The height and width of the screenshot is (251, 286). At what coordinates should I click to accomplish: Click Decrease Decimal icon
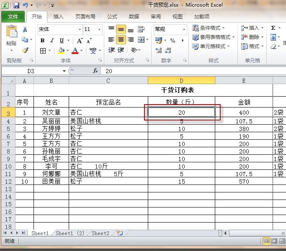[168, 50]
